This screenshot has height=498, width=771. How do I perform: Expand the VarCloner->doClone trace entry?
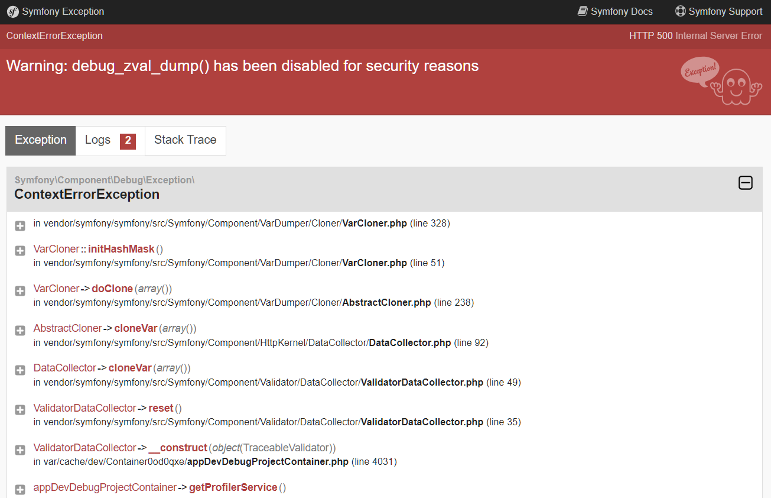20,291
